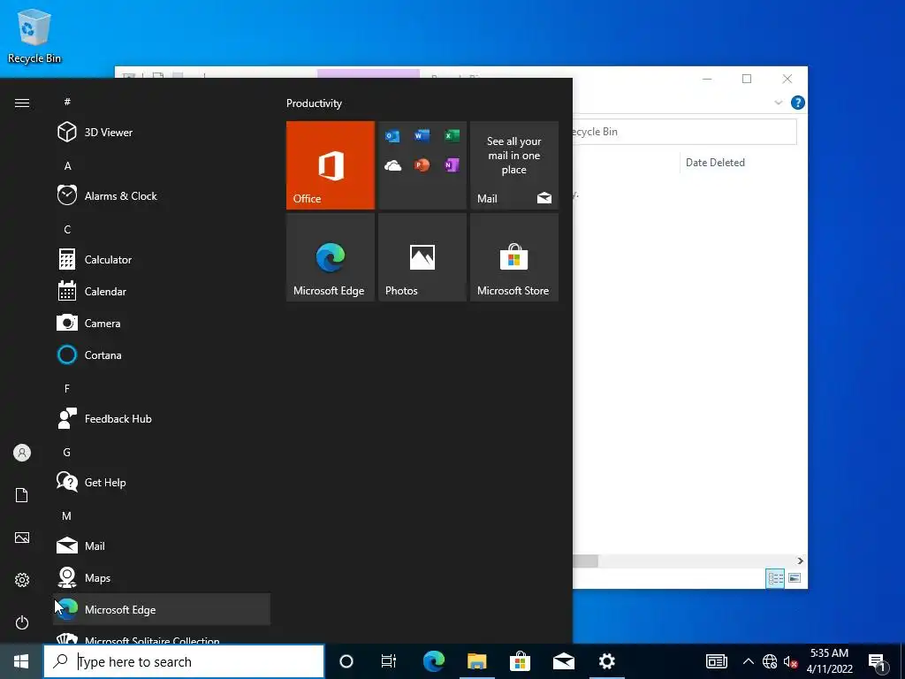Open OneDrive in the Office apps tile folder
The image size is (905, 679).
pos(392,165)
